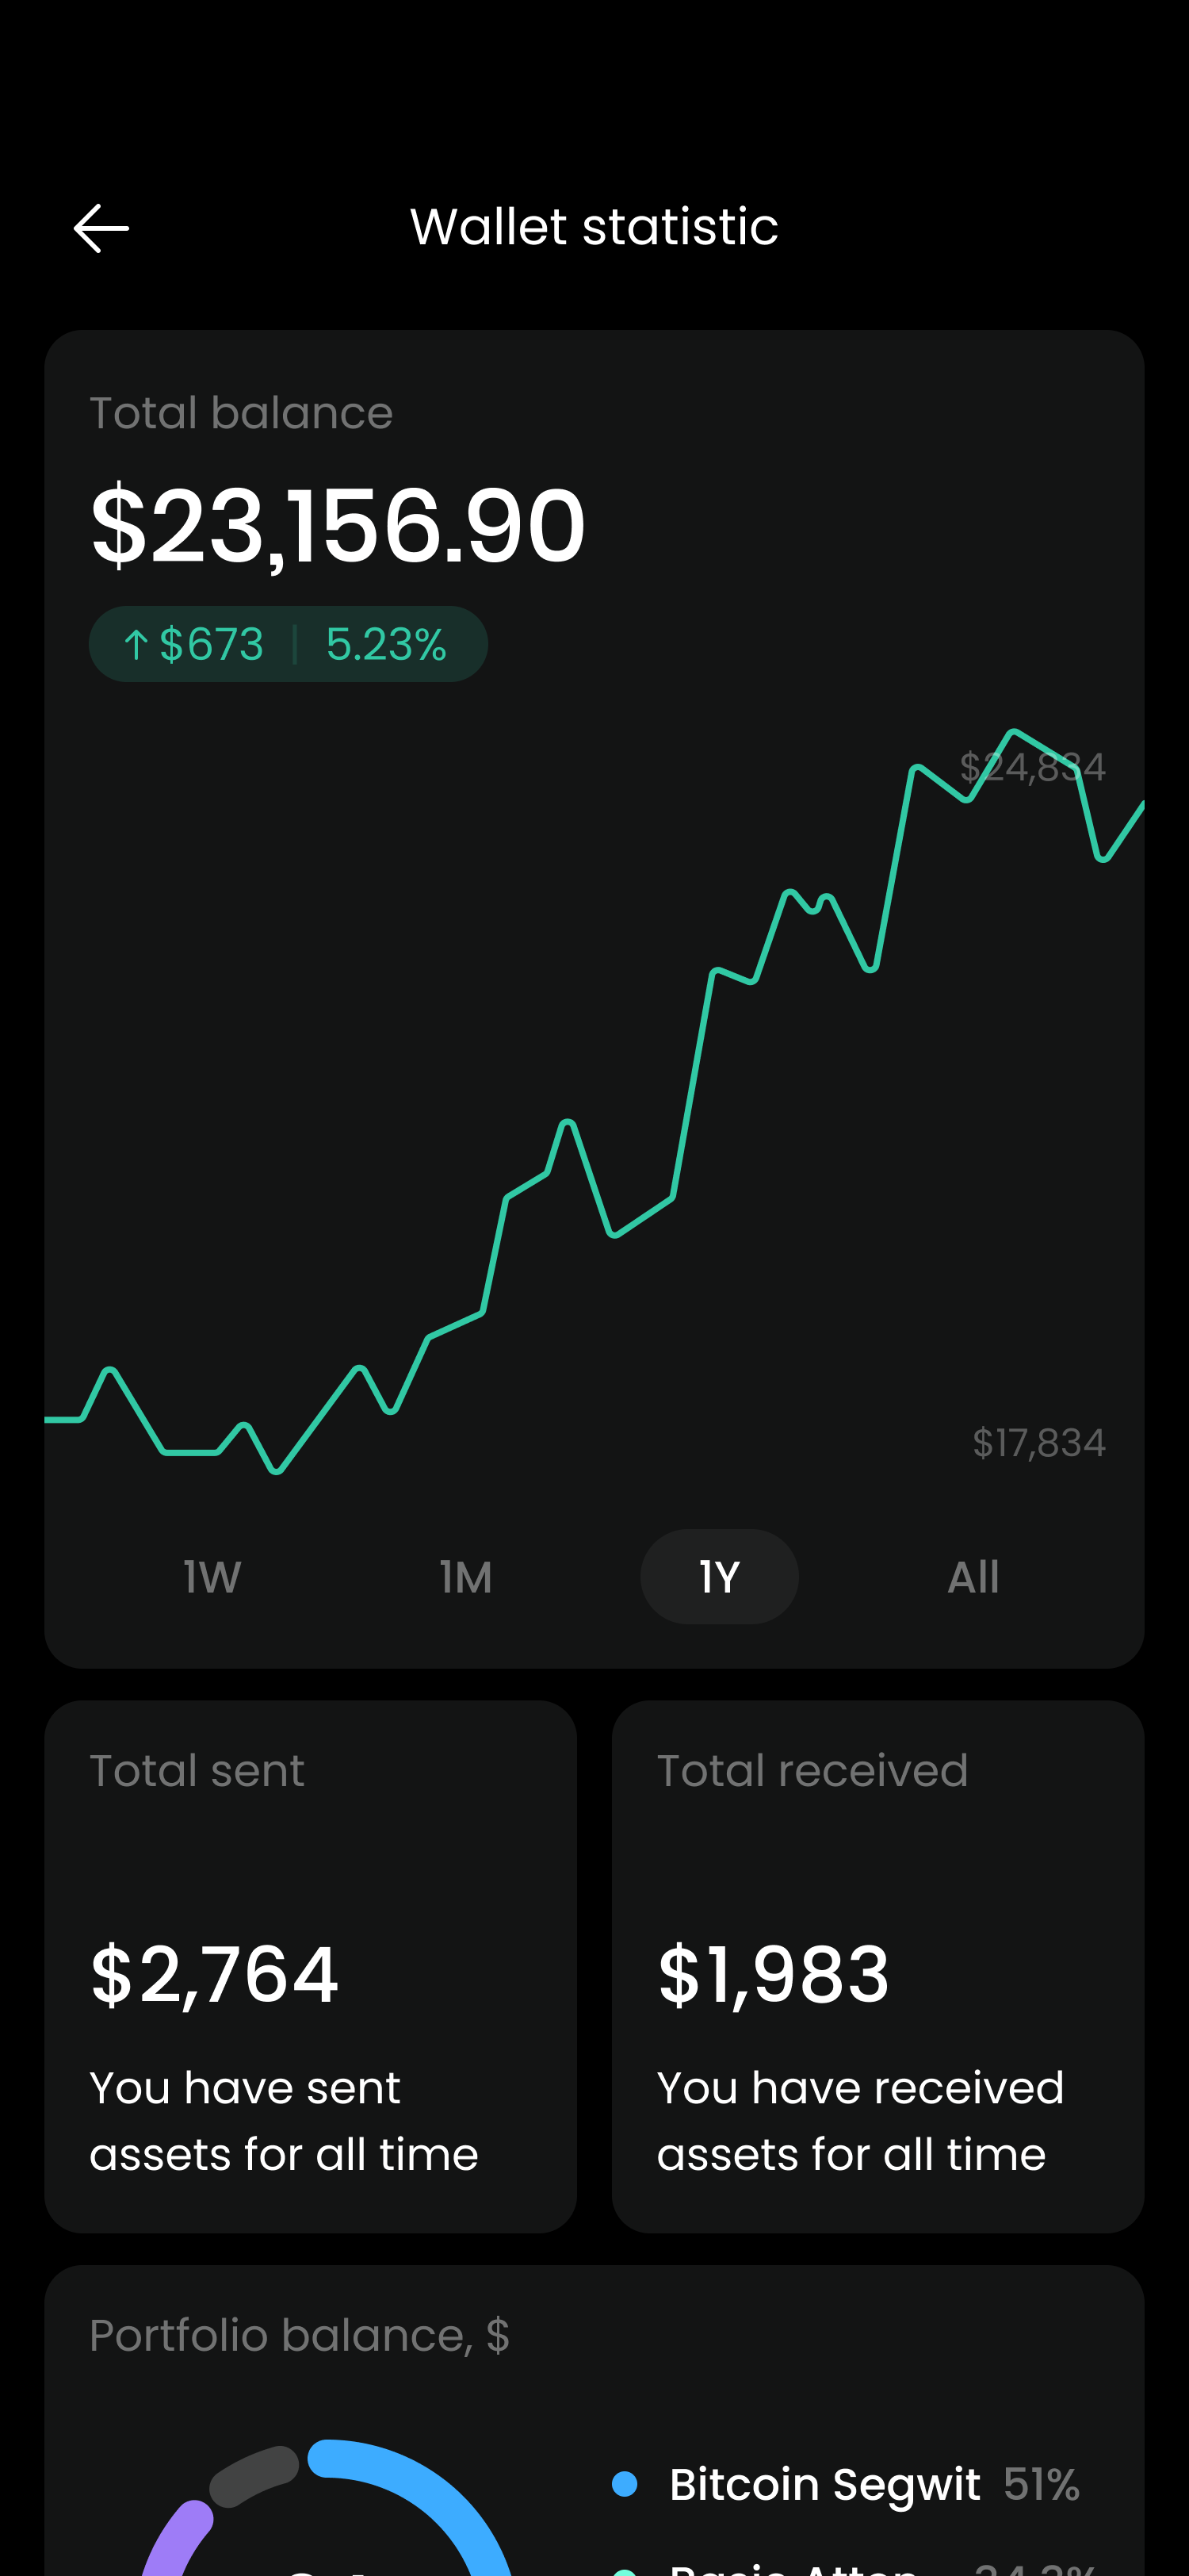1189x2576 pixels.
Task: Show the All time range
Action: click(x=972, y=1577)
